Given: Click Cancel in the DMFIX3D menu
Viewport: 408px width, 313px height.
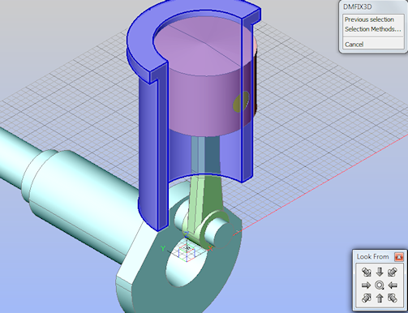Looking at the screenshot, I should point(354,45).
